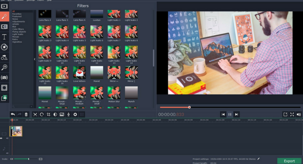Viewport: 303px width, 164px height.
Task: Enter fullscreen preview mode
Action: click(x=292, y=114)
